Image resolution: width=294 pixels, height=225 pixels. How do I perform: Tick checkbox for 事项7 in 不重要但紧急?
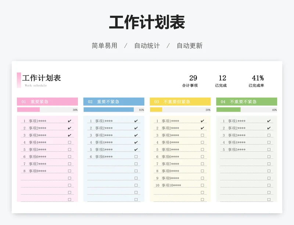pos(202,164)
